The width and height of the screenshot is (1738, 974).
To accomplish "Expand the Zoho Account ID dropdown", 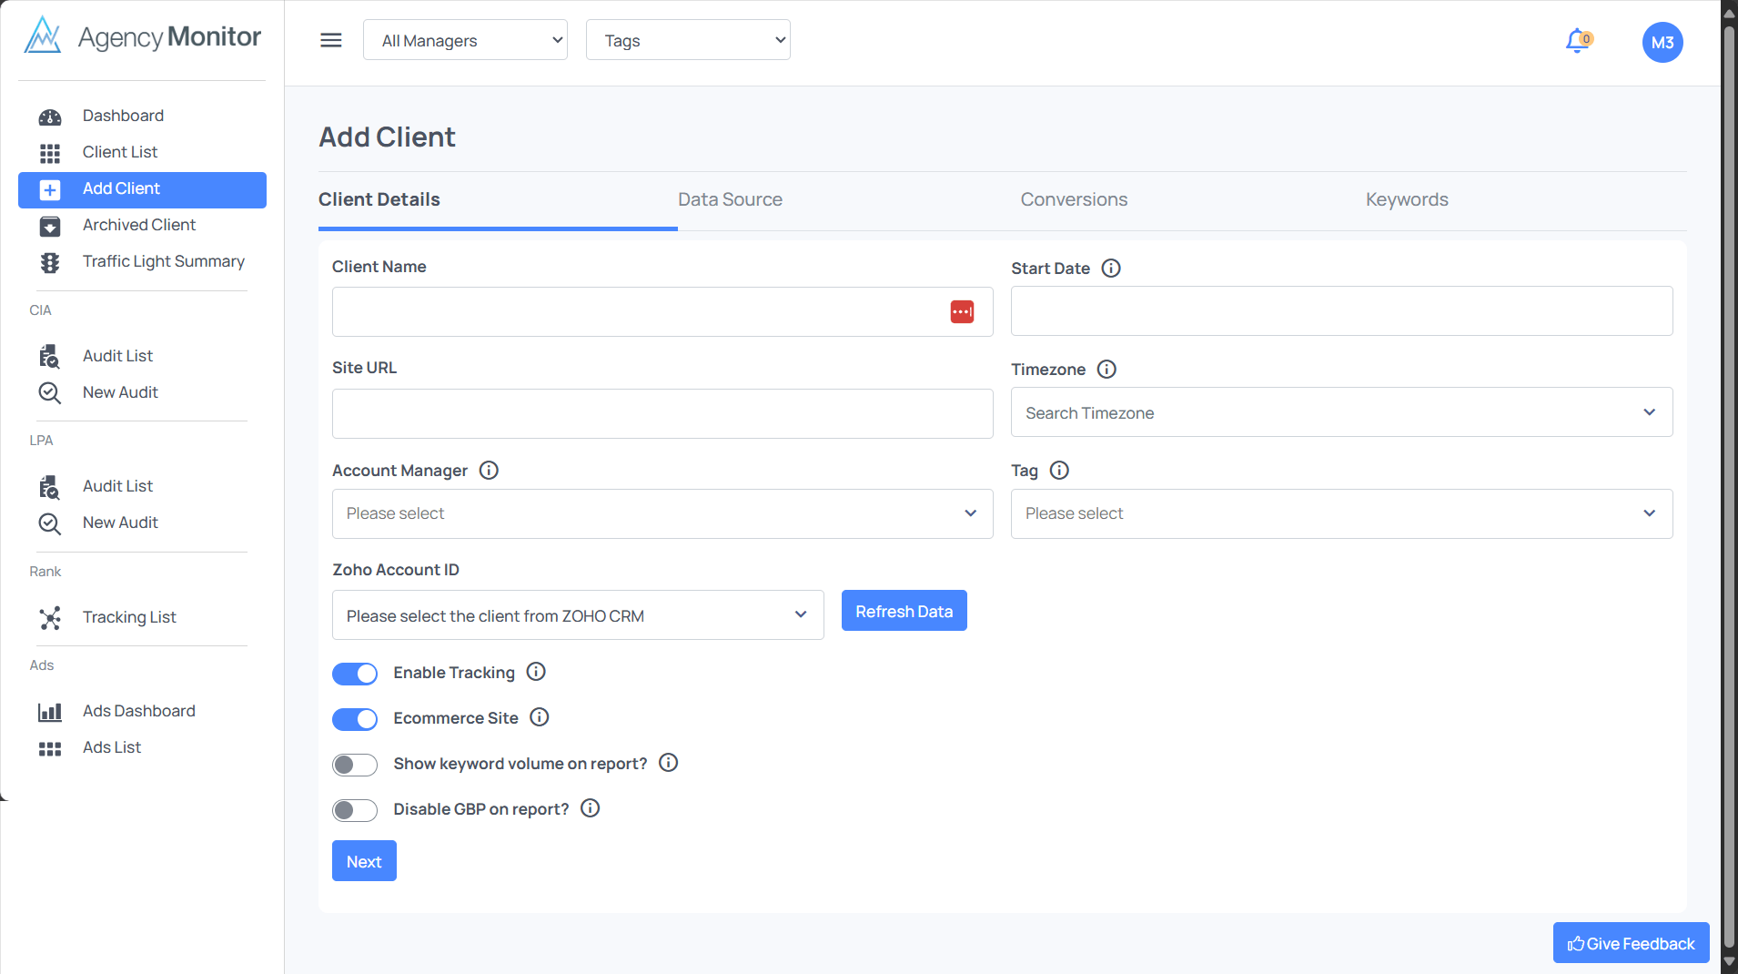I will 578,615.
